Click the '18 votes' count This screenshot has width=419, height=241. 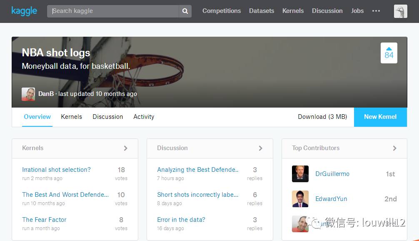(121, 173)
